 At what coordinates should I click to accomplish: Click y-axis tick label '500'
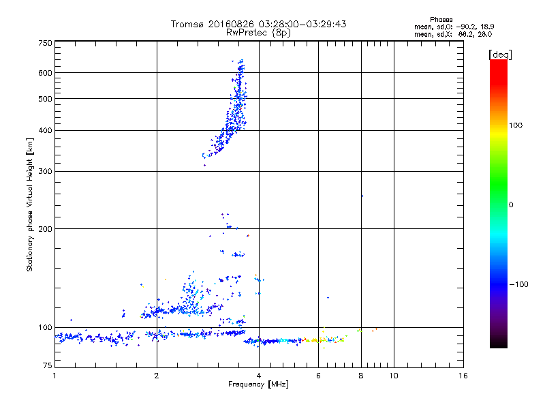click(x=45, y=99)
